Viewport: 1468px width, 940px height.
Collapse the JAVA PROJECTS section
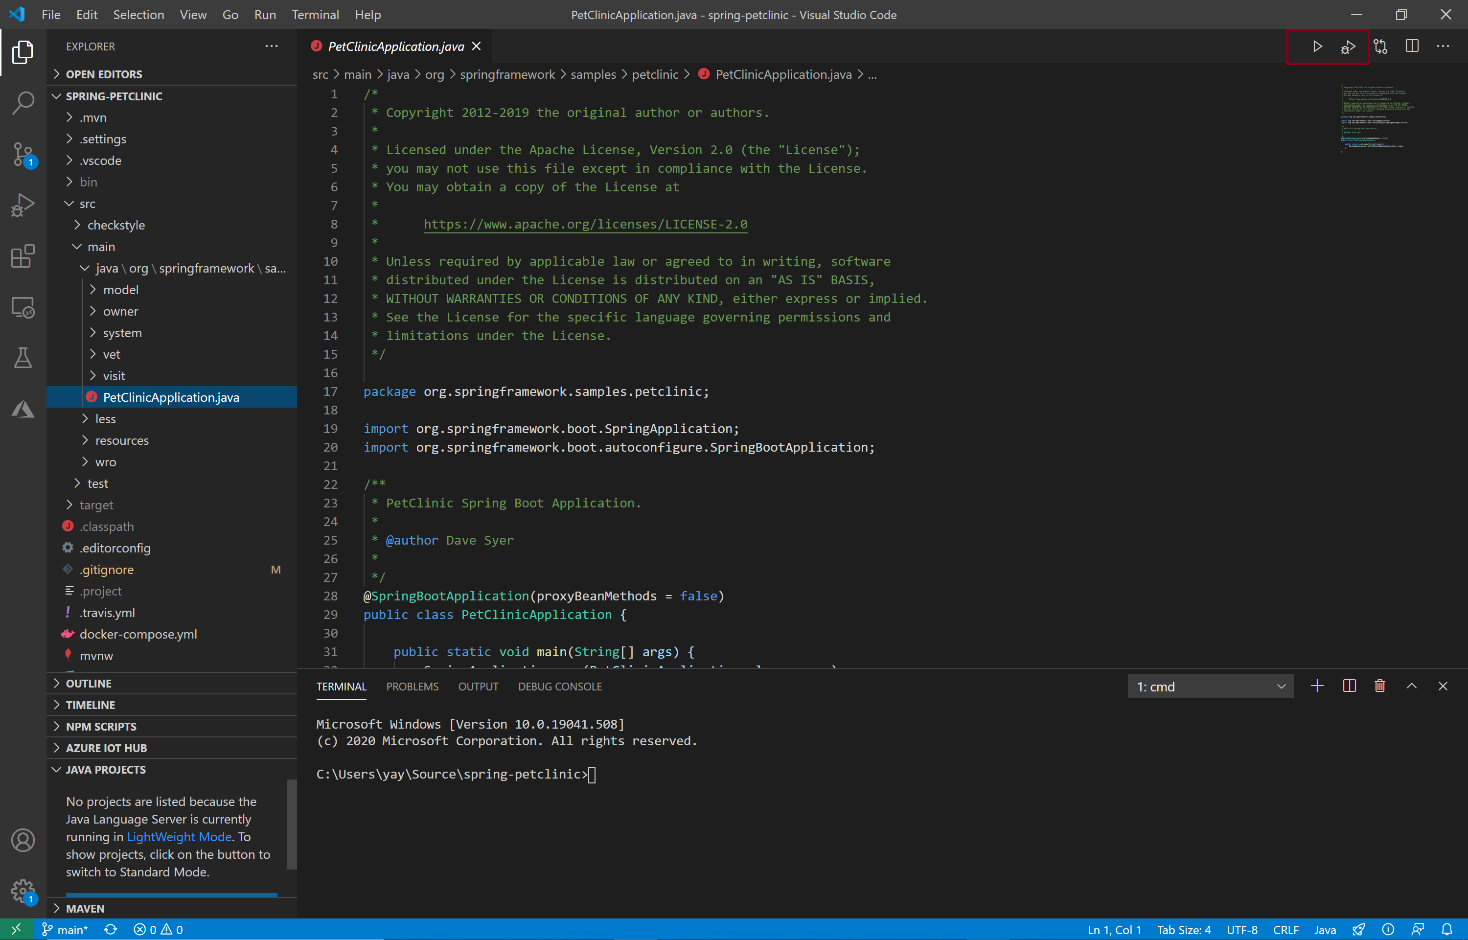coord(172,770)
